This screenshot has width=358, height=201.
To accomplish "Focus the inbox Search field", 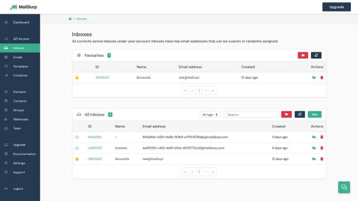I will (251, 114).
